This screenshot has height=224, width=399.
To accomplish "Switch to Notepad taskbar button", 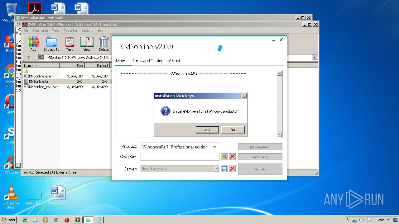I will click(99, 220).
